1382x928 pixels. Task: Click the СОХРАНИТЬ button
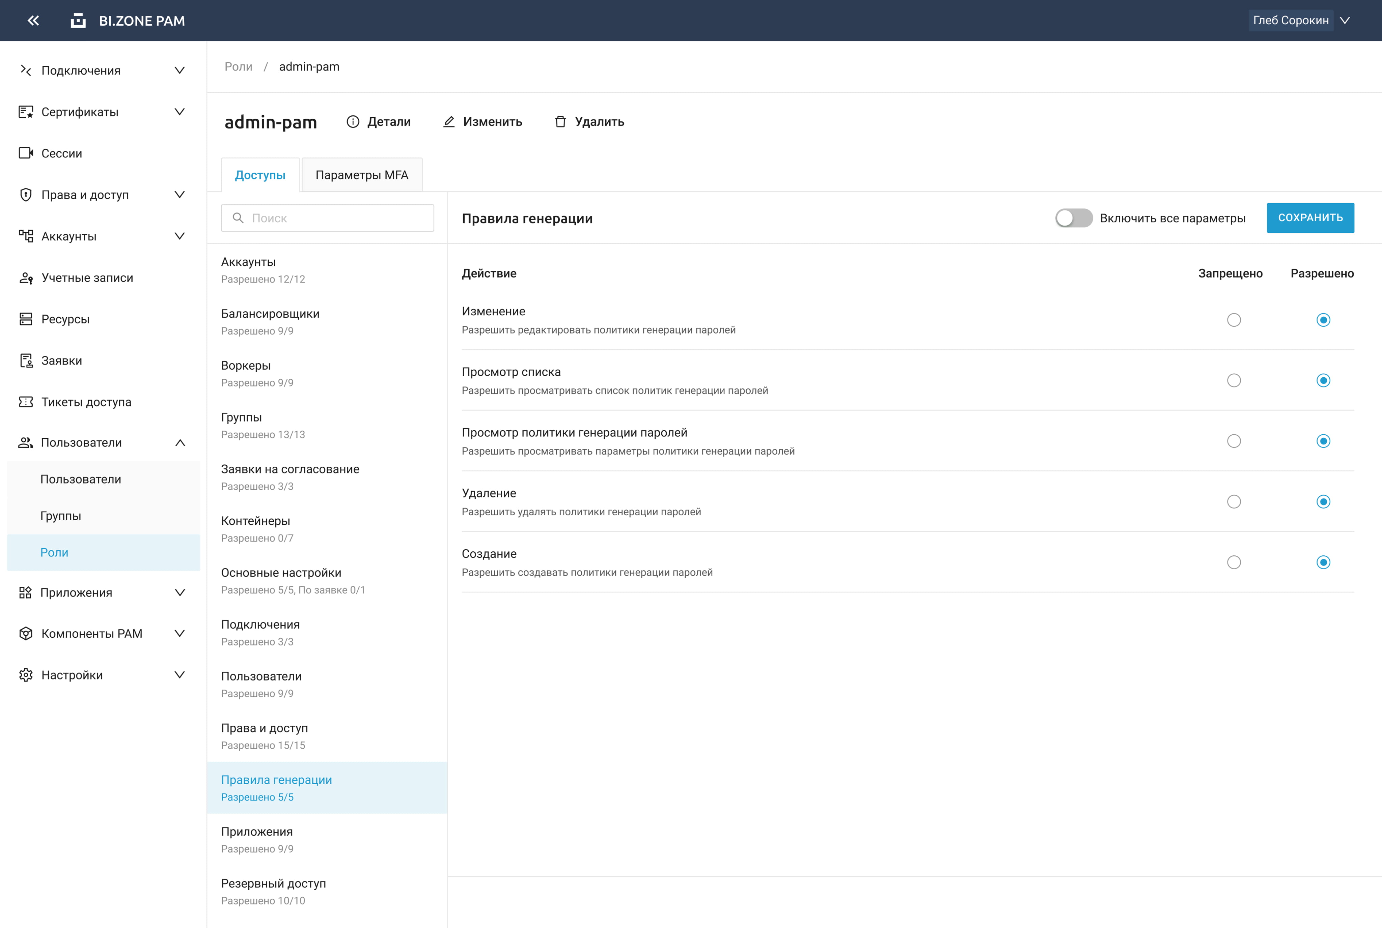pos(1310,218)
